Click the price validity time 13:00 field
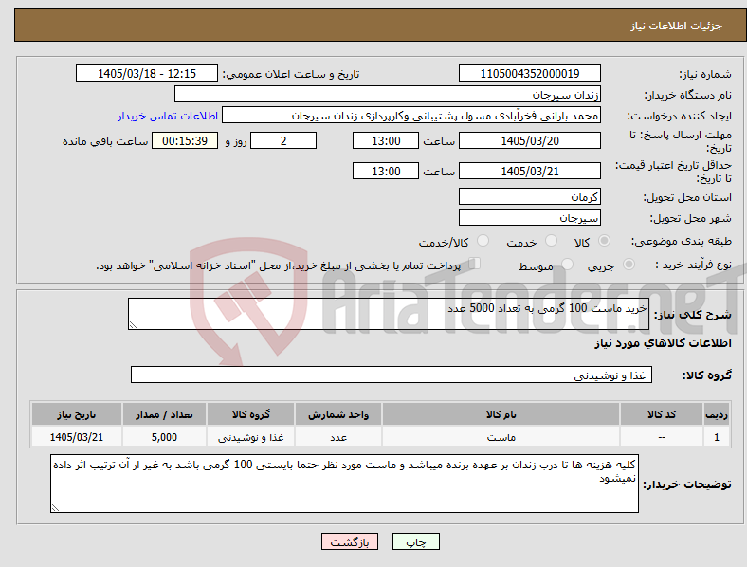The image size is (747, 567). (x=386, y=171)
